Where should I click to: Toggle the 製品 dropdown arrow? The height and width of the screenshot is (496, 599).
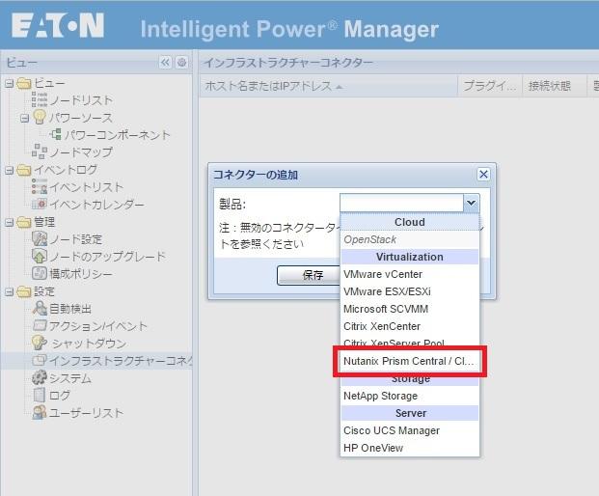(x=472, y=203)
